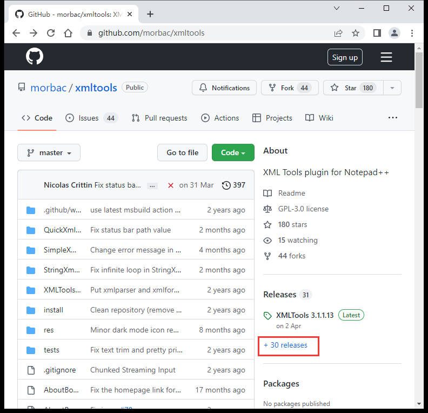
Task: Star the xmltools repository
Action: 353,88
